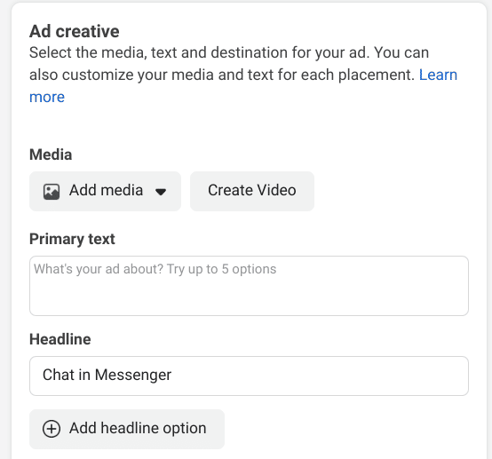Click the Headline field label
Image resolution: width=492 pixels, height=459 pixels.
[x=60, y=339]
